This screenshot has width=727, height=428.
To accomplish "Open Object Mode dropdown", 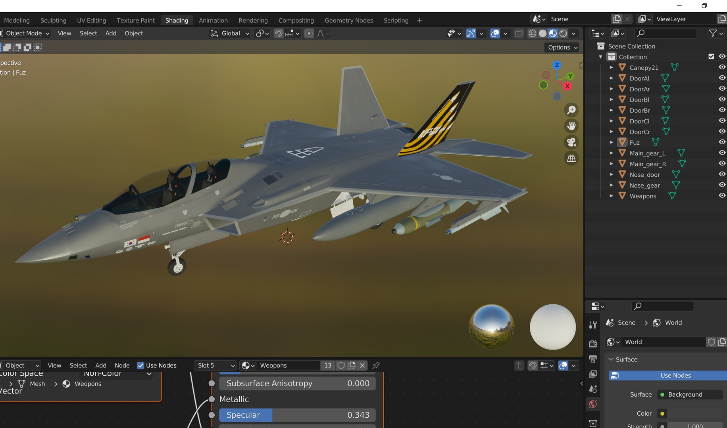I will (x=25, y=33).
